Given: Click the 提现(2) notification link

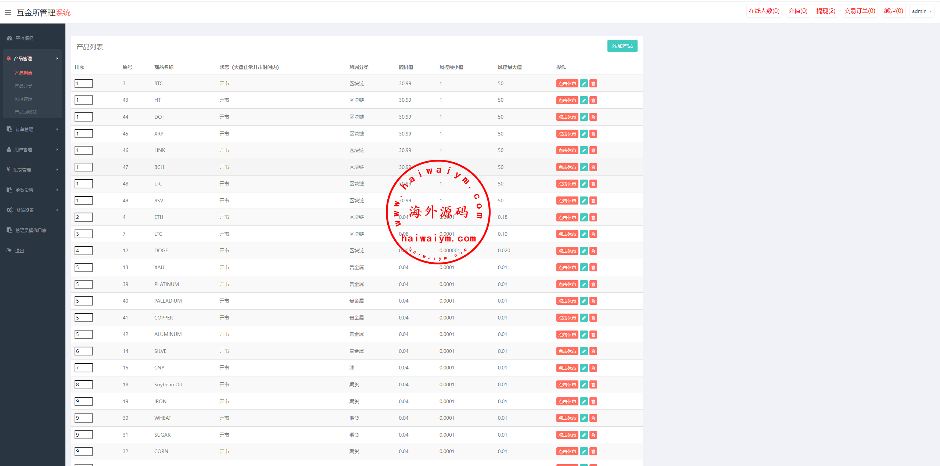Looking at the screenshot, I should [x=825, y=11].
